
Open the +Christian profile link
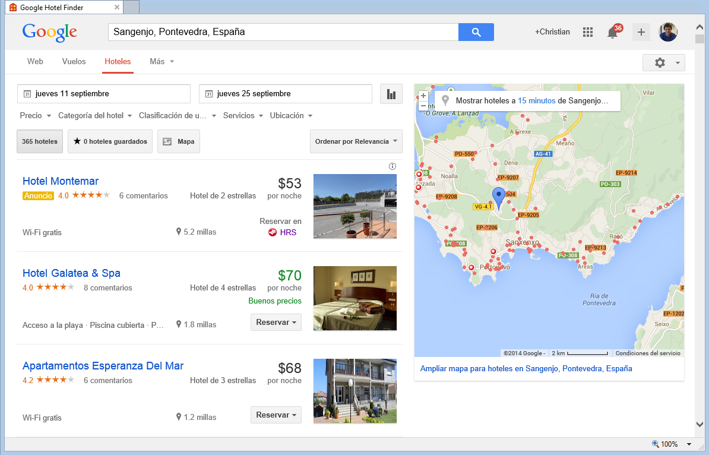click(552, 32)
